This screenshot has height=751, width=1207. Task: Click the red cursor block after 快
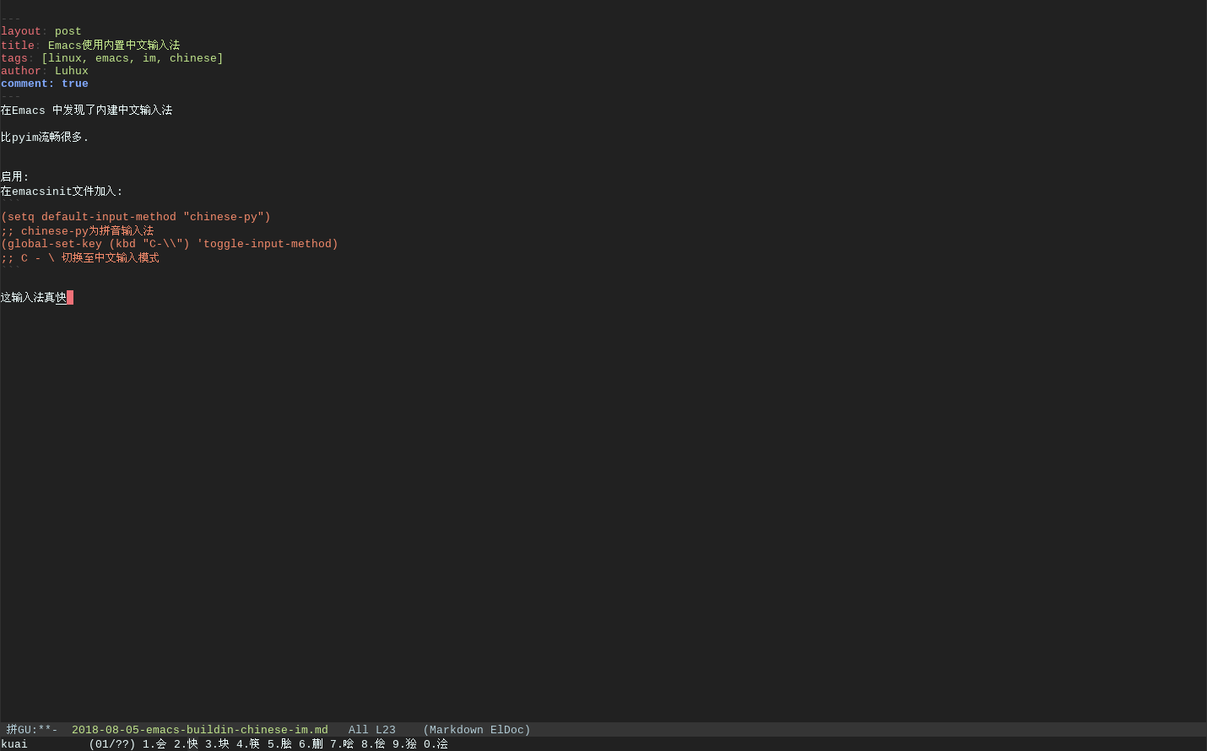coord(70,298)
